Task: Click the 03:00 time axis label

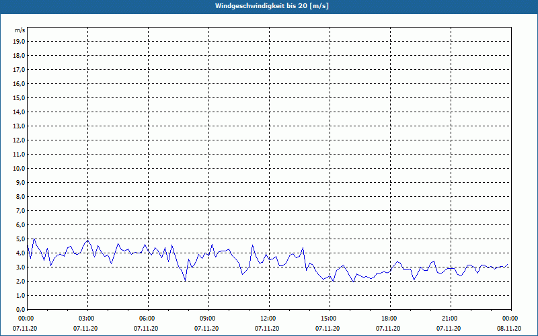Action: 86,319
